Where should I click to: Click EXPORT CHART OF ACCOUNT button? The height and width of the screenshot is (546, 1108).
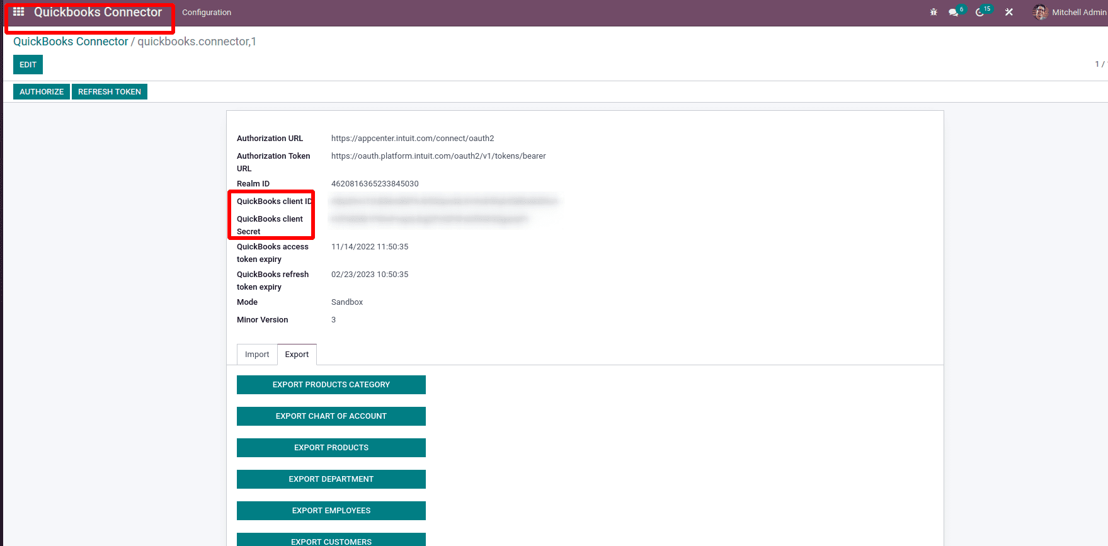click(x=331, y=416)
